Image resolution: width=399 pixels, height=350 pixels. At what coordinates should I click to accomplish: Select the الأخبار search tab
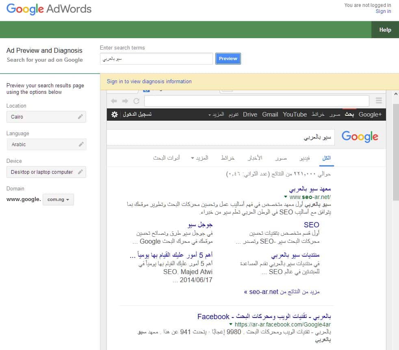pos(255,158)
